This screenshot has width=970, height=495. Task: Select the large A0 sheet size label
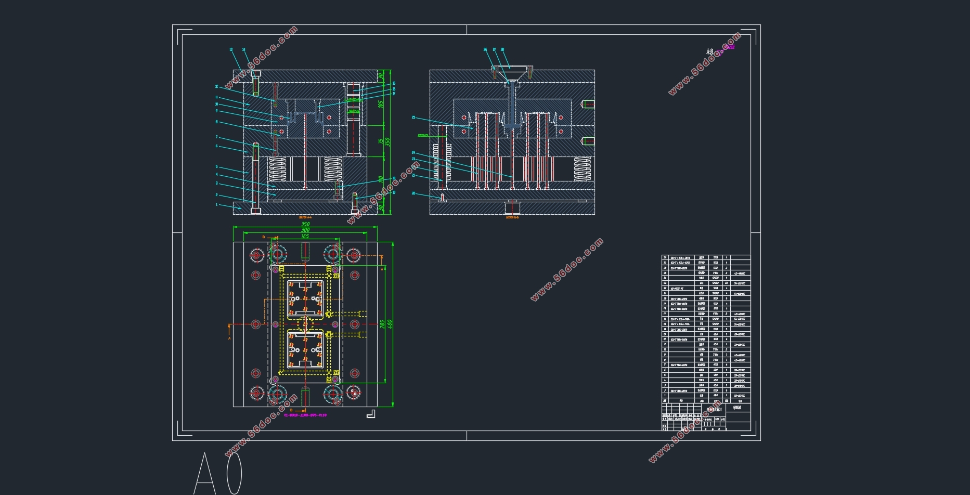218,473
